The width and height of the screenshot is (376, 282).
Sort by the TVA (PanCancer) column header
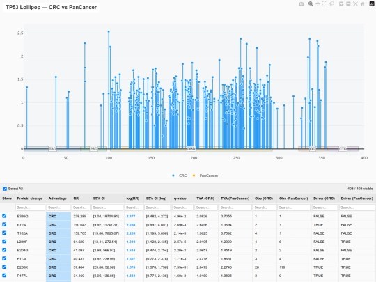[x=235, y=198]
